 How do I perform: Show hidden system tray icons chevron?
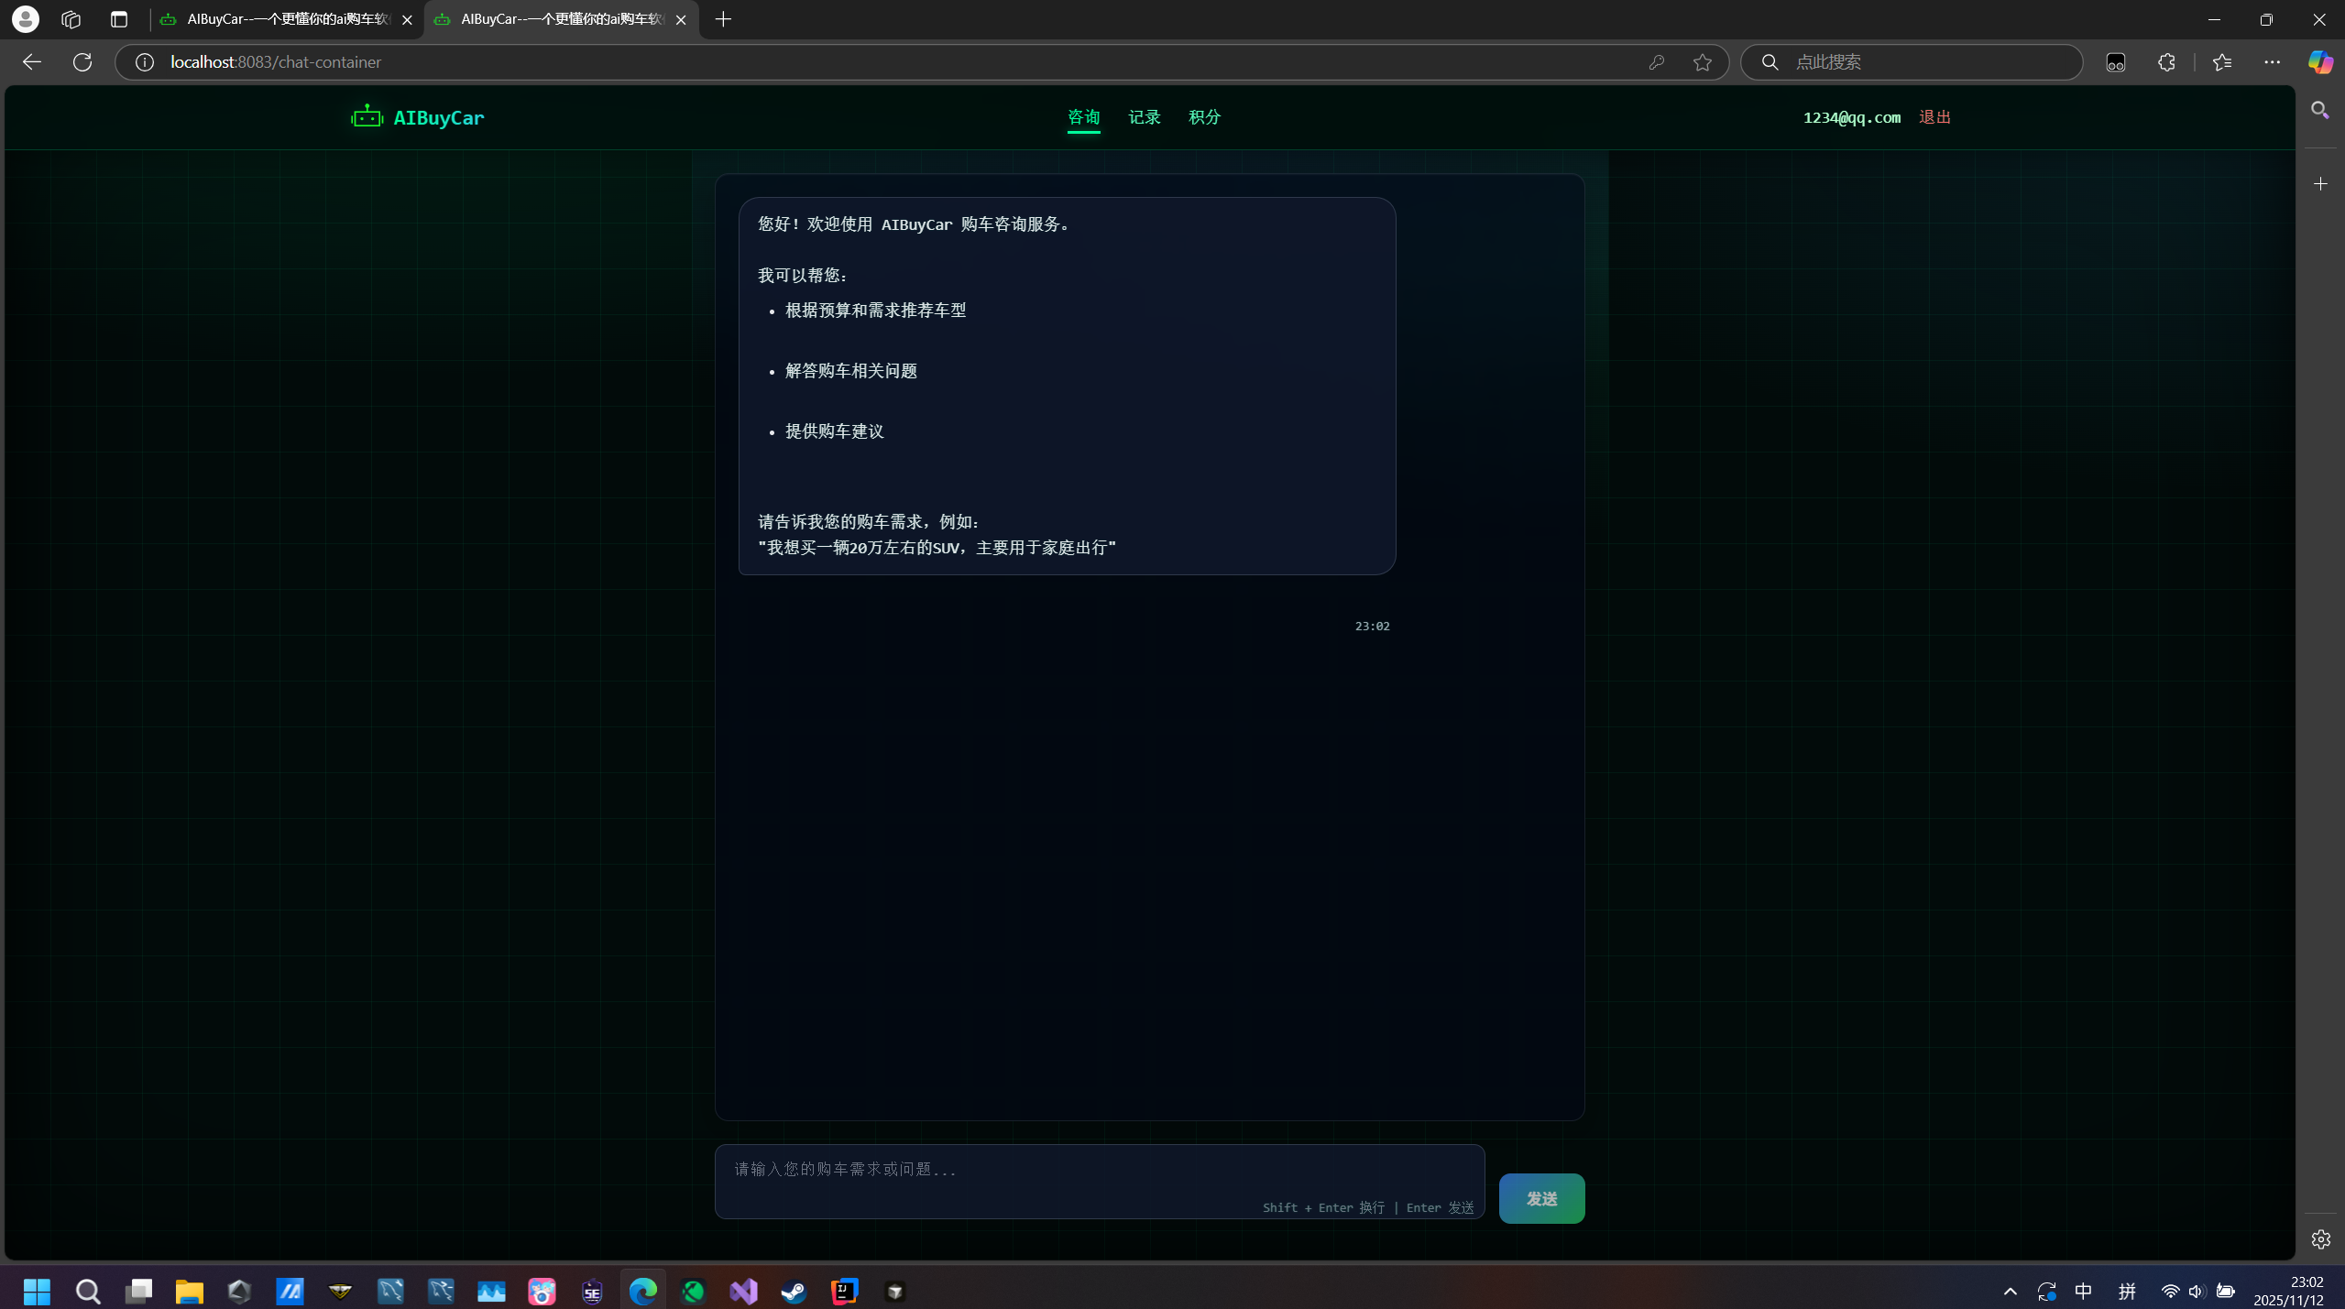[2010, 1292]
